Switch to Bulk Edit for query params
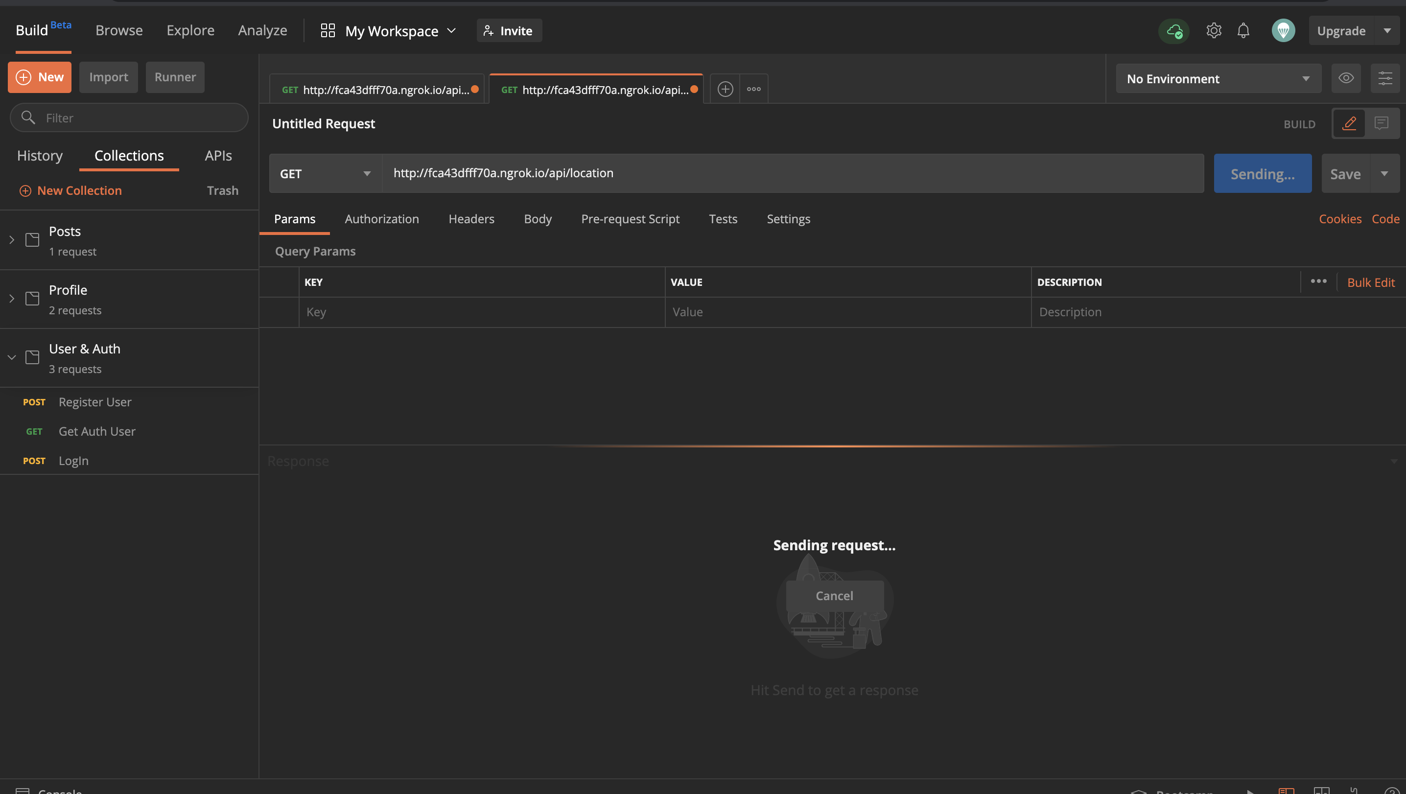The image size is (1406, 794). (1371, 282)
